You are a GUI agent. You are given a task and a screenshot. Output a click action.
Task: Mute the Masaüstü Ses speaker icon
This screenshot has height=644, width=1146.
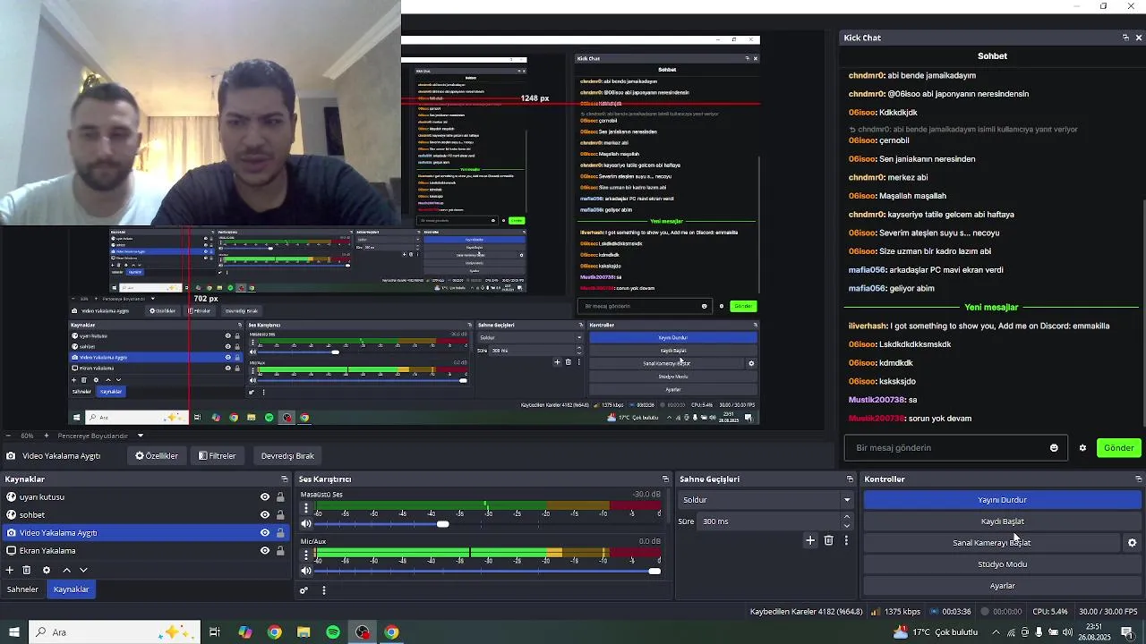click(x=306, y=524)
